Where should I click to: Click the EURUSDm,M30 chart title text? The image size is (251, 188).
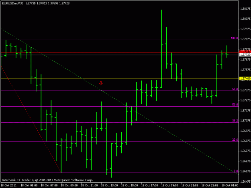pos(12,3)
